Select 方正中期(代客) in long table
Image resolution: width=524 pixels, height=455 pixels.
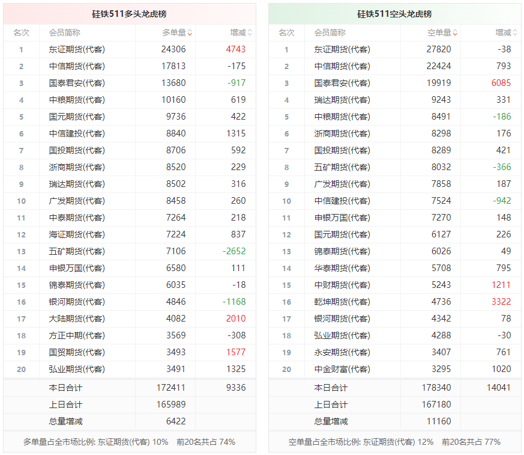click(77, 335)
